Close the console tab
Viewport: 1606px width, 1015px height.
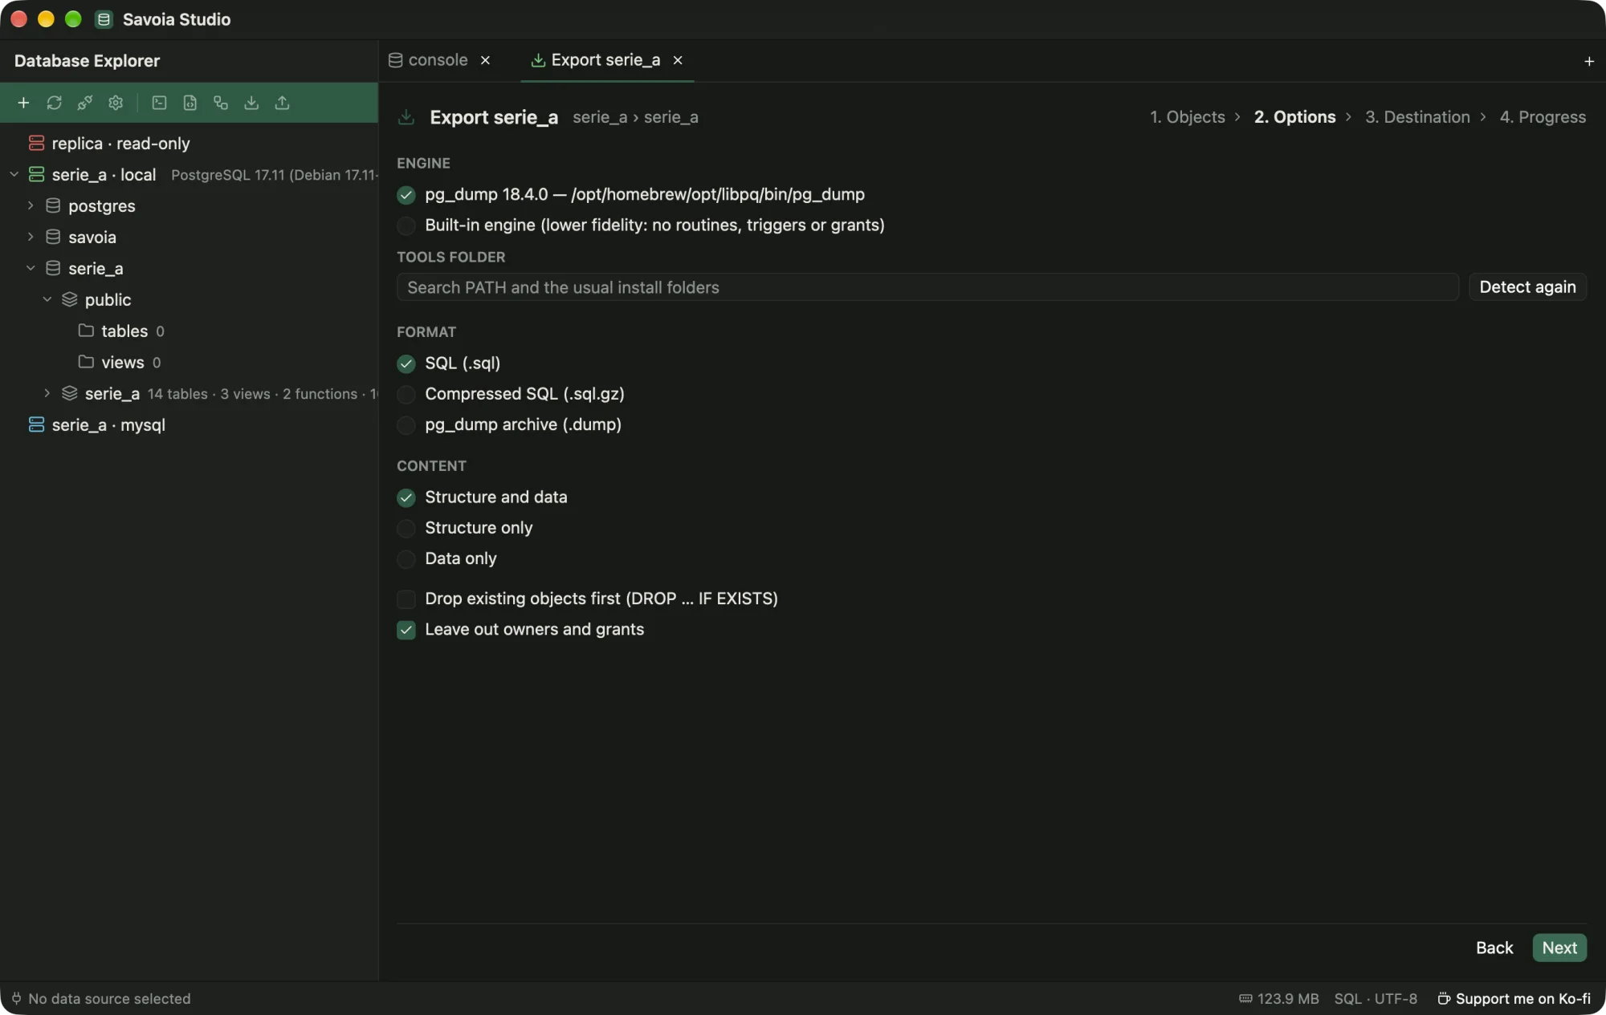coord(485,60)
